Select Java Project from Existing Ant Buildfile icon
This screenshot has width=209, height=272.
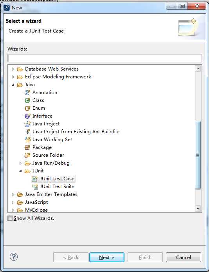27,132
